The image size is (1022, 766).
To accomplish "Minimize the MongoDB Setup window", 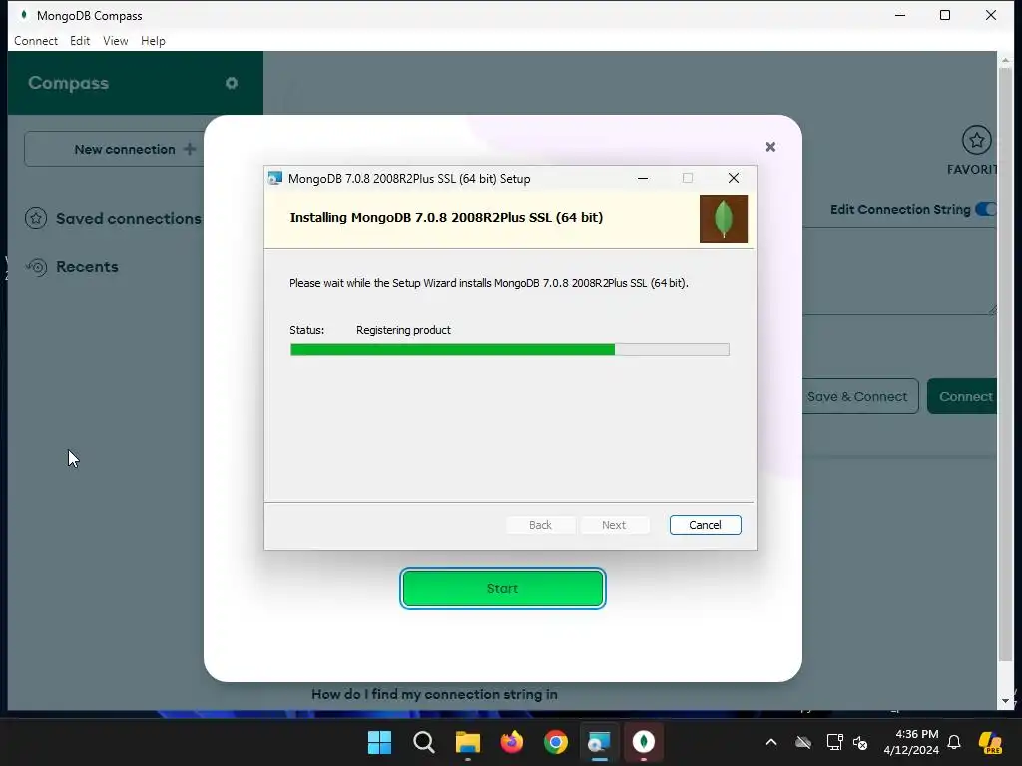I will click(643, 178).
